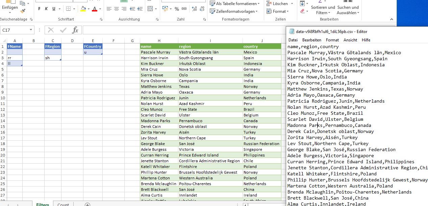Click Merge and center icon
The image size is (428, 206).
150,9
